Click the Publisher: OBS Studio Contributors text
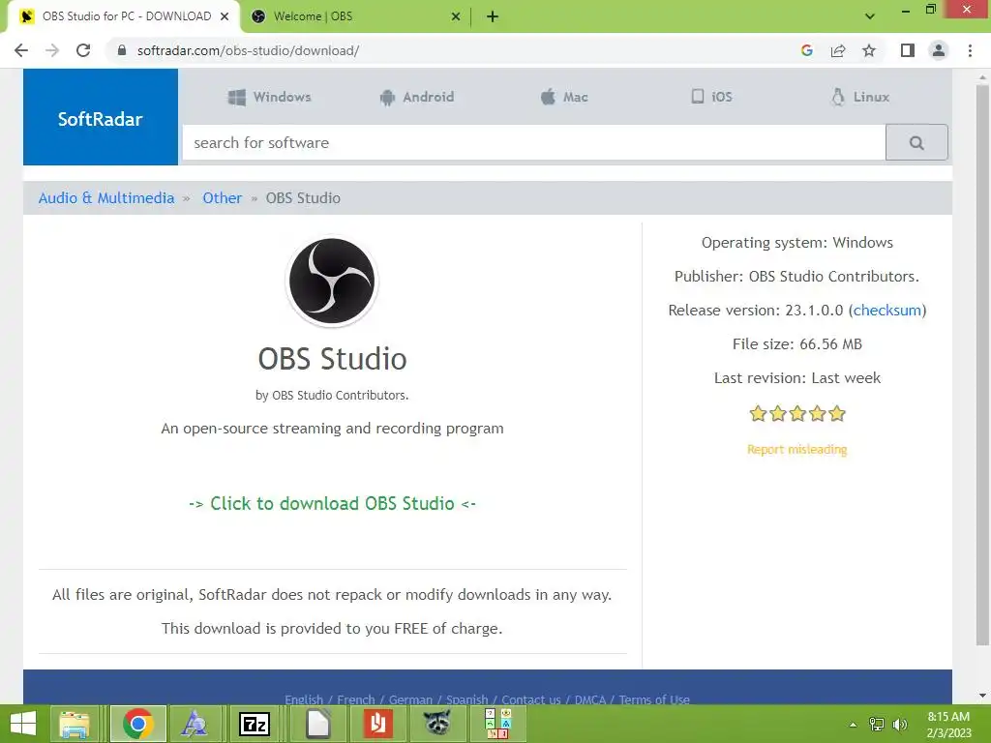991x743 pixels. [x=797, y=277]
